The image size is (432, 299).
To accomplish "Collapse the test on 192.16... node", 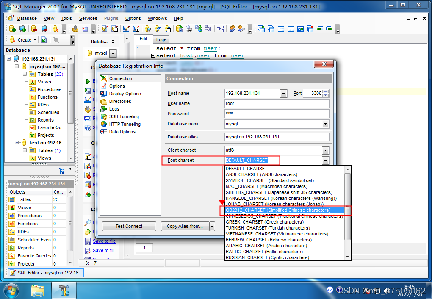I will pos(17,142).
